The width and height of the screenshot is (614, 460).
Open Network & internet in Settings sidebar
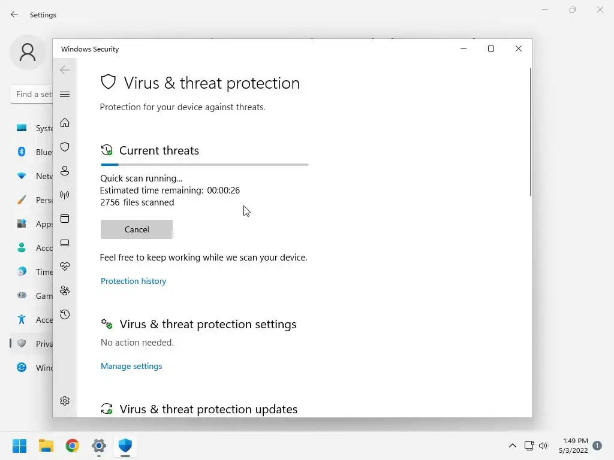point(34,176)
